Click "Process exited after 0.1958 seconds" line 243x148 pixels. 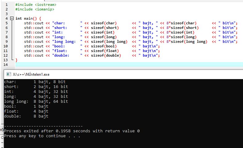[x=72, y=131]
